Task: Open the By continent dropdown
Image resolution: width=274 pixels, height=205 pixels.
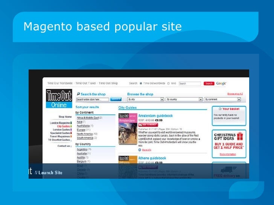Action: (x=222, y=99)
